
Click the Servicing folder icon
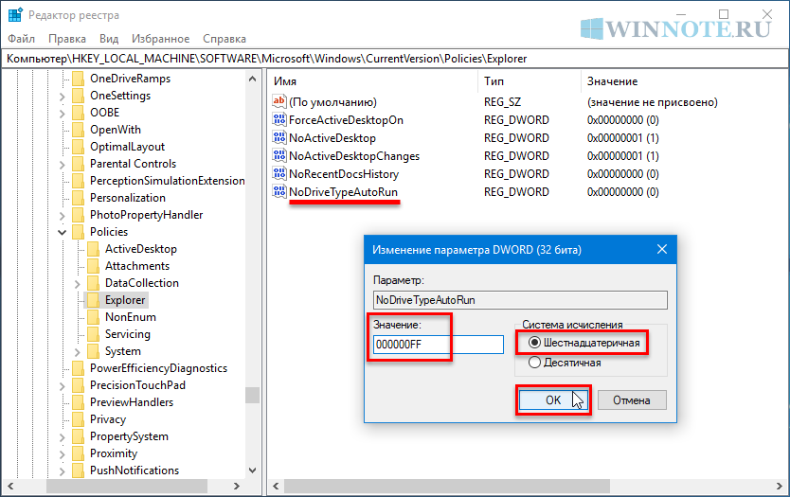pos(93,334)
